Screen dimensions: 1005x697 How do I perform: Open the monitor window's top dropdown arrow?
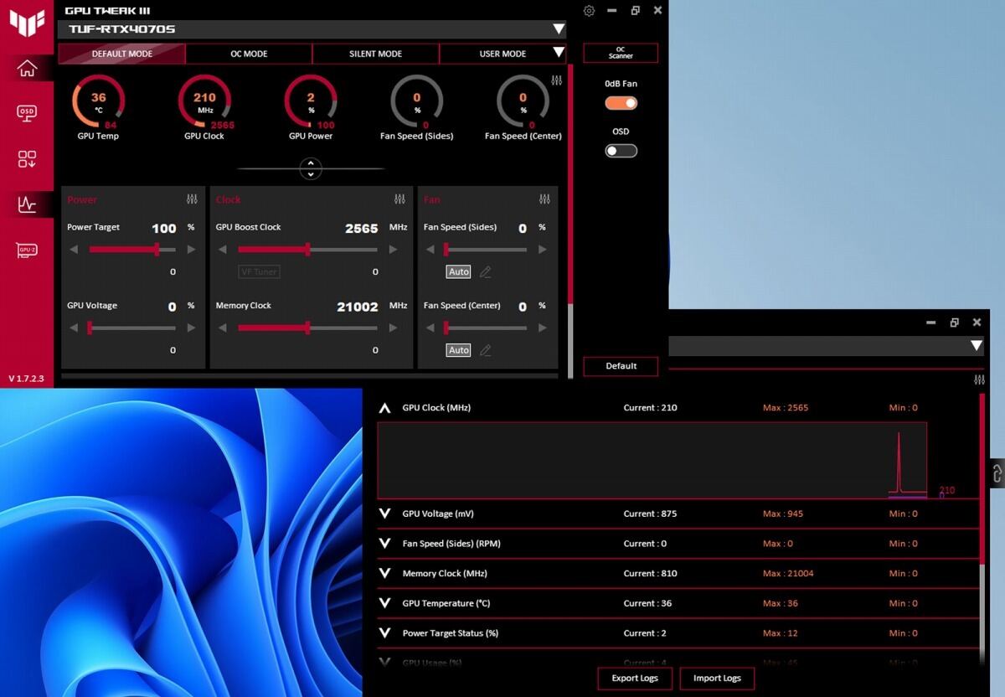pyautogui.click(x=977, y=345)
